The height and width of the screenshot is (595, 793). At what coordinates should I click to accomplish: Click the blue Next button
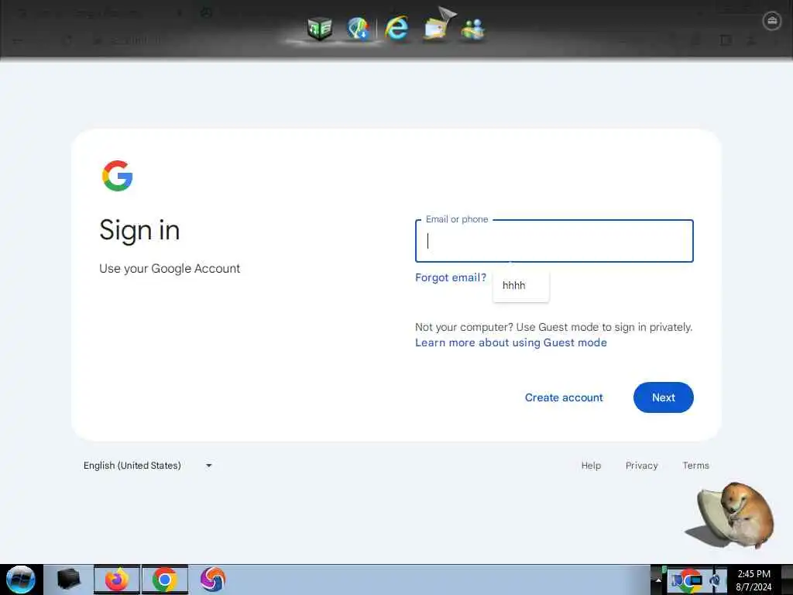coord(663,397)
